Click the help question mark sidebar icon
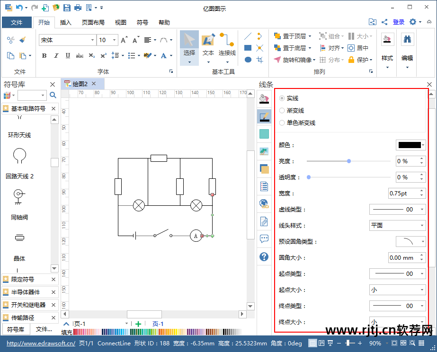The image size is (437, 352). click(264, 257)
